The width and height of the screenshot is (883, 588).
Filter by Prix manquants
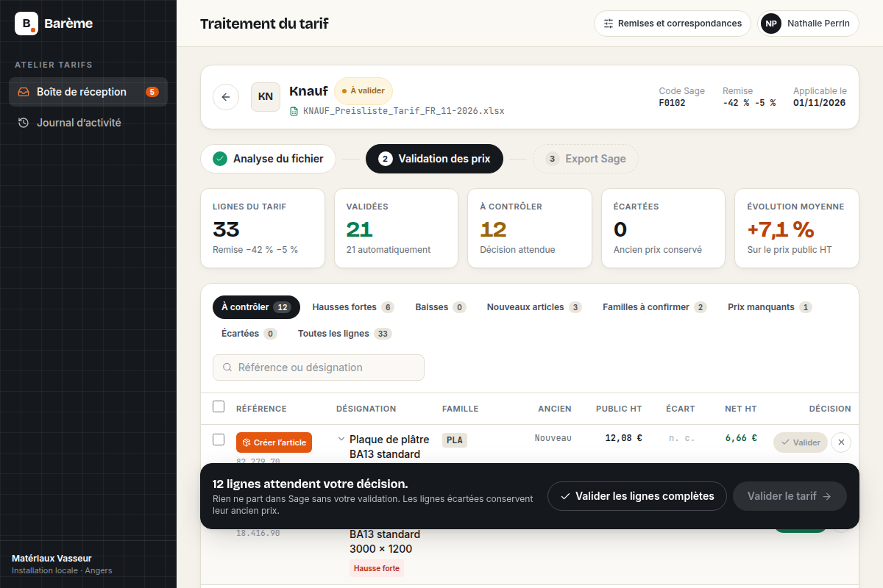coord(770,307)
